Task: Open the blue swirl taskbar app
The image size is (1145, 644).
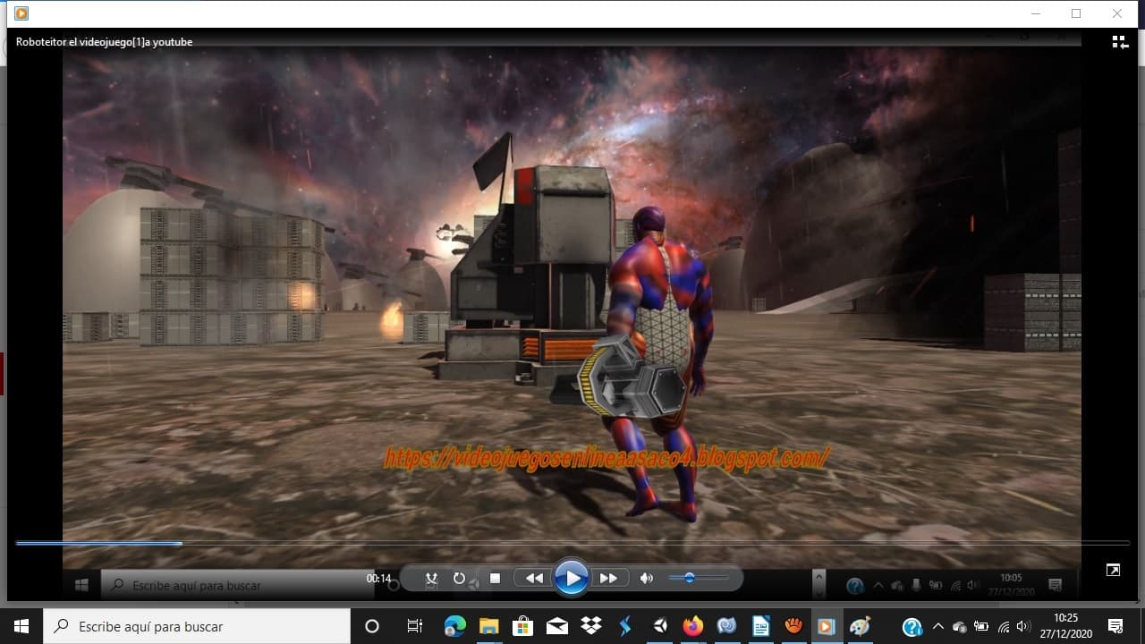Action: pyautogui.click(x=726, y=626)
